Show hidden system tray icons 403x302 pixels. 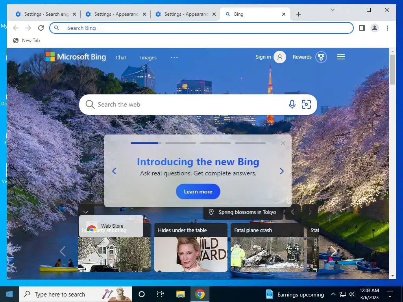point(333,294)
